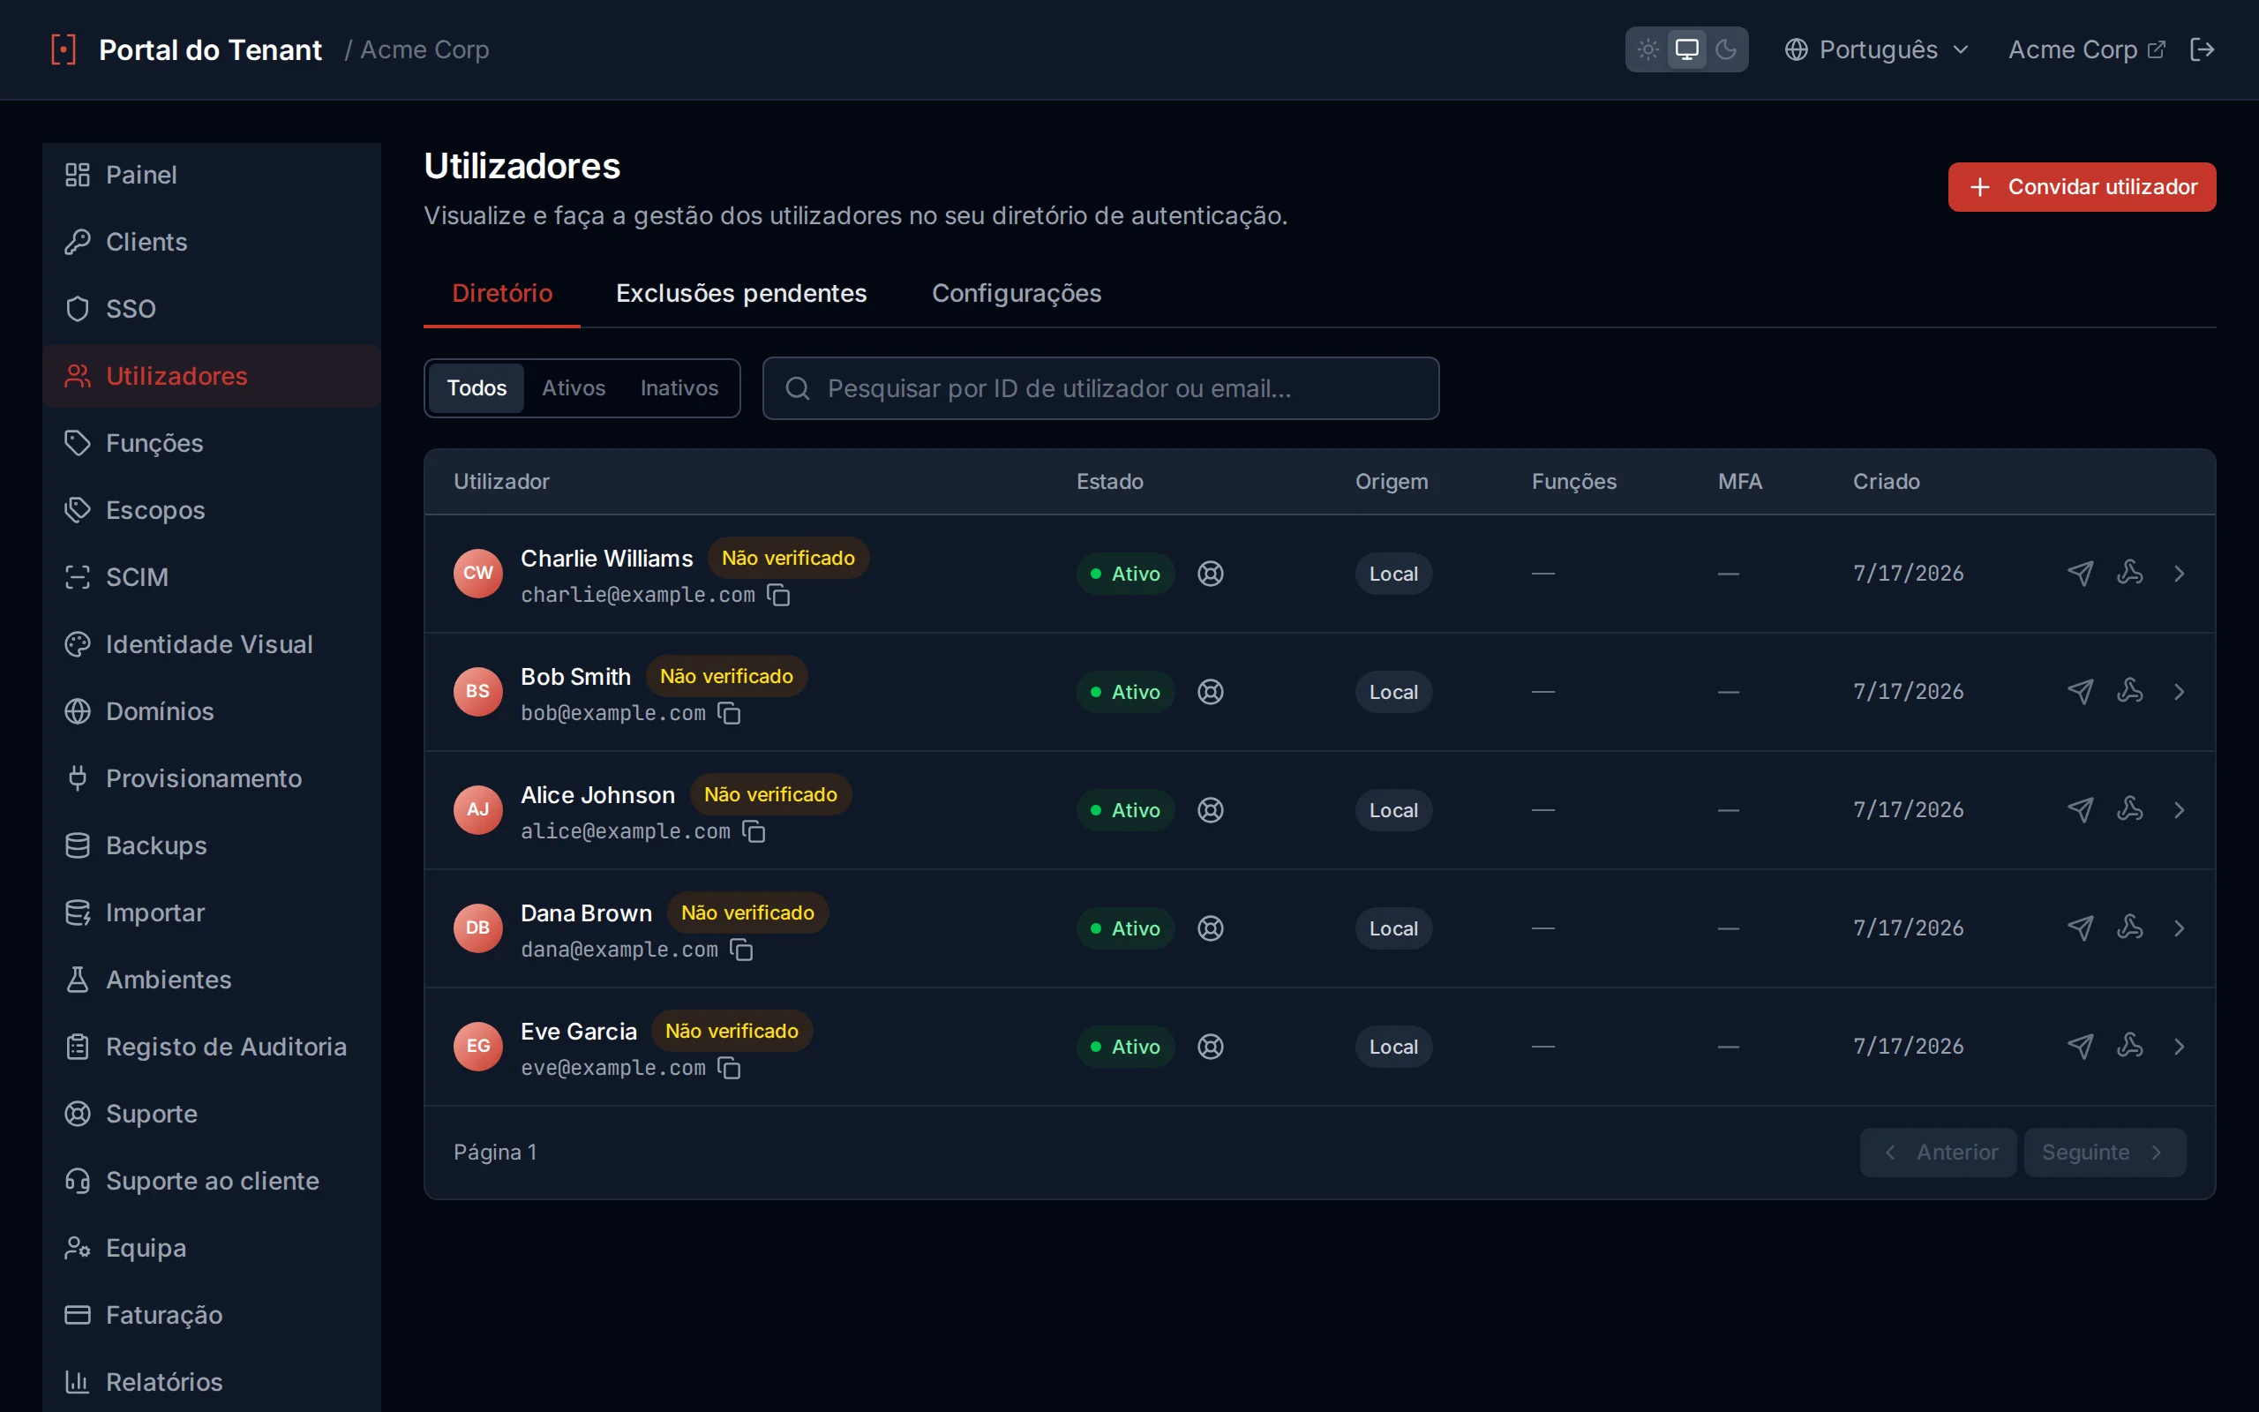This screenshot has height=1412, width=2259.
Task: Click send icon for Charlie Williams
Action: [2080, 574]
